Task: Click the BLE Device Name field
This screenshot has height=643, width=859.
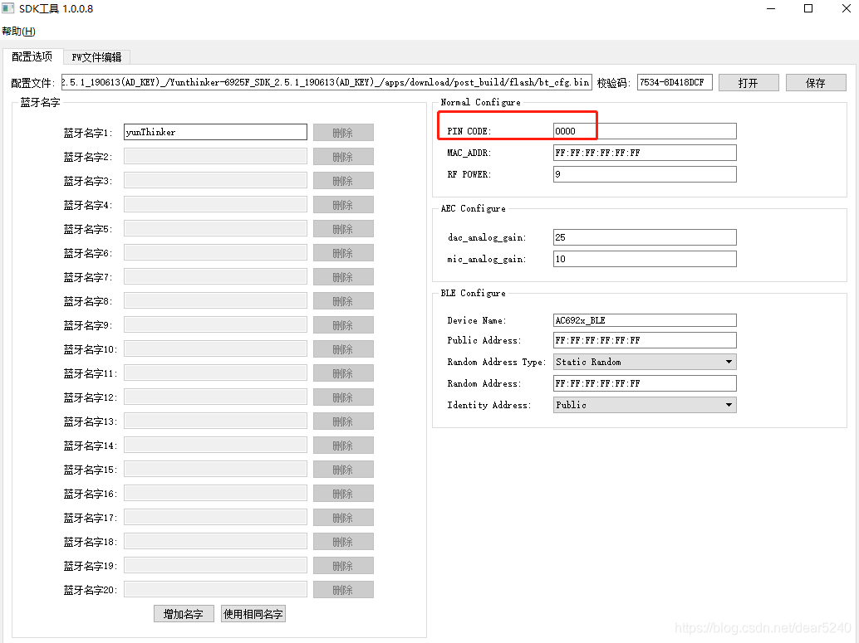Action: [x=645, y=320]
